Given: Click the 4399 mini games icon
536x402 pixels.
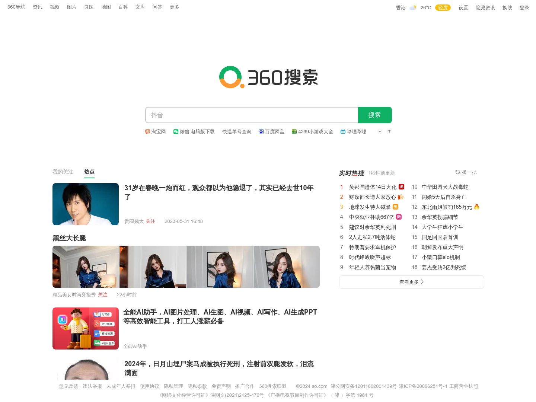Looking at the screenshot, I should coord(294,131).
